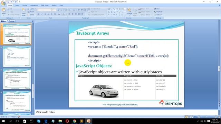Toggle numbered list
The width and height of the screenshot is (221, 124).
74,10
